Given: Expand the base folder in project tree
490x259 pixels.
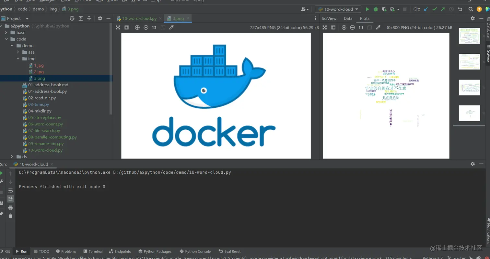Looking at the screenshot, I should coord(6,33).
